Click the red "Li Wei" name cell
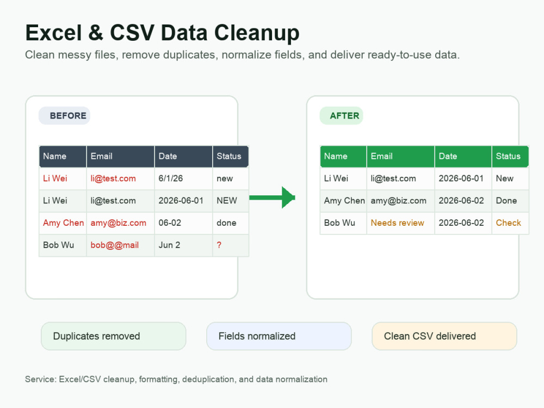The height and width of the screenshot is (408, 544). (63, 178)
